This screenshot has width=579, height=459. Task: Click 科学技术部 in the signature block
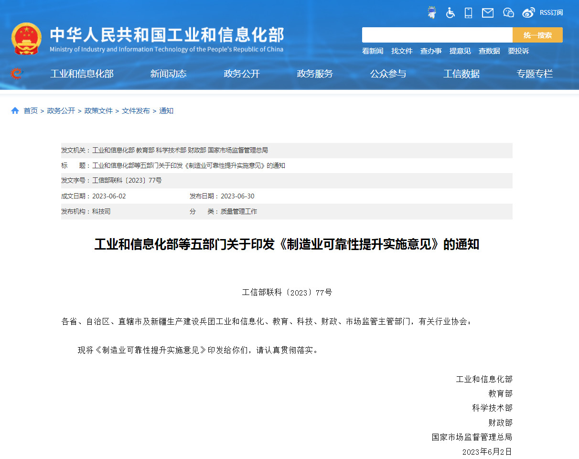492,408
